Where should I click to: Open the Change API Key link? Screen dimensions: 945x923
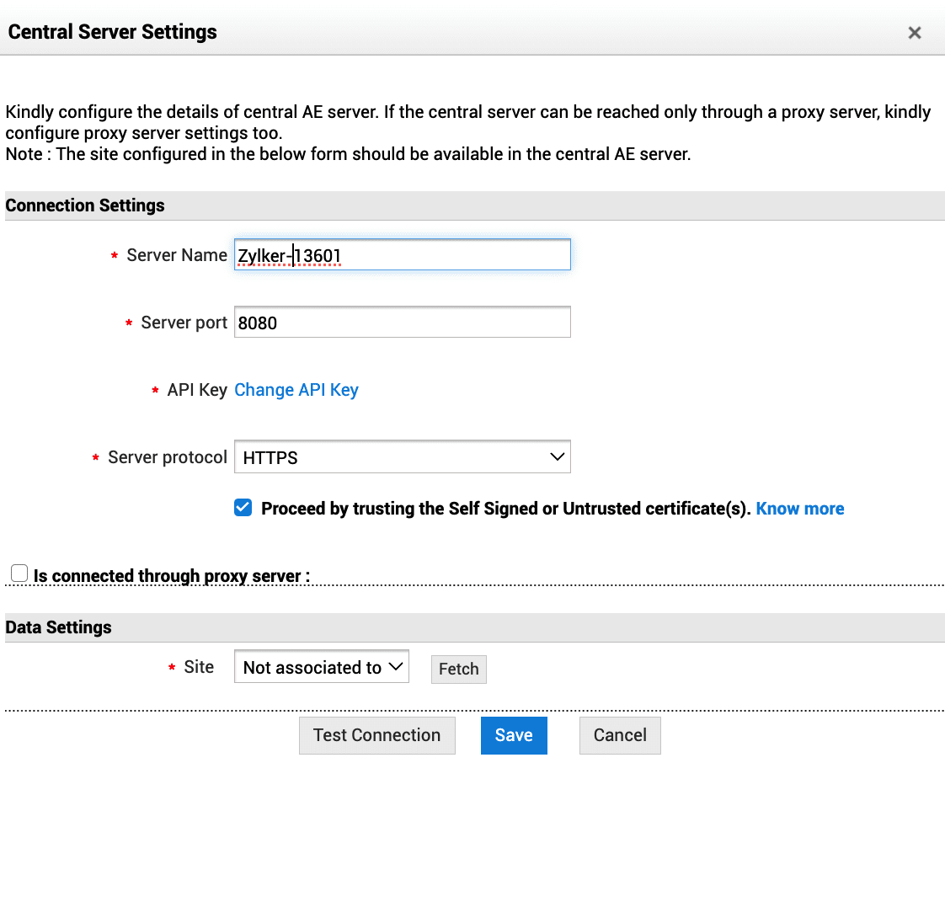tap(296, 390)
